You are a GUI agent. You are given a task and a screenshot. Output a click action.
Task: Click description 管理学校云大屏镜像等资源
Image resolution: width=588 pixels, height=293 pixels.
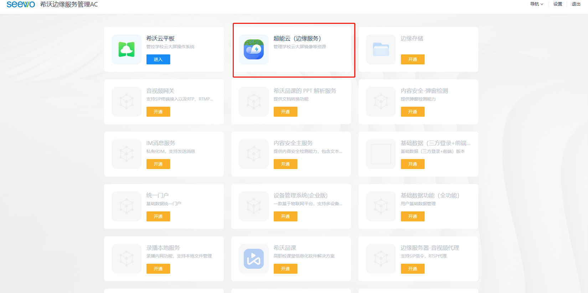coord(300,47)
